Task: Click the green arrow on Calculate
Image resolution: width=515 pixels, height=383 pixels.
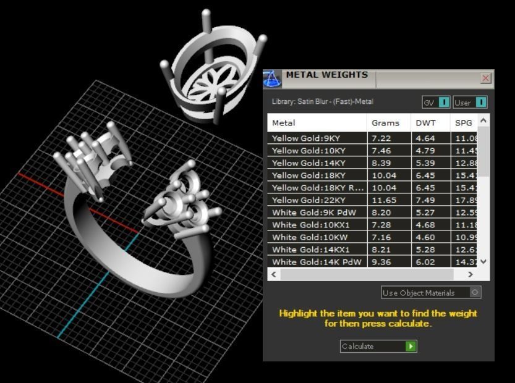Action: (x=411, y=346)
